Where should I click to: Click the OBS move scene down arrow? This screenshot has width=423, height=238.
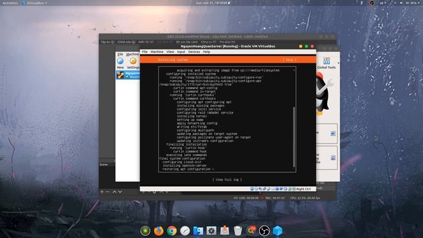tap(120, 192)
